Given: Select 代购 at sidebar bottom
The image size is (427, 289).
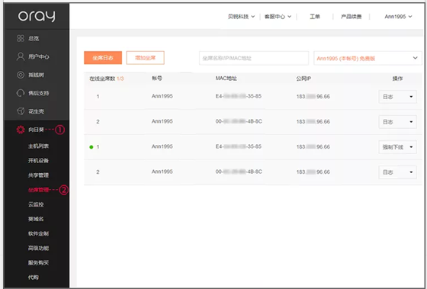Looking at the screenshot, I should pyautogui.click(x=34, y=278).
